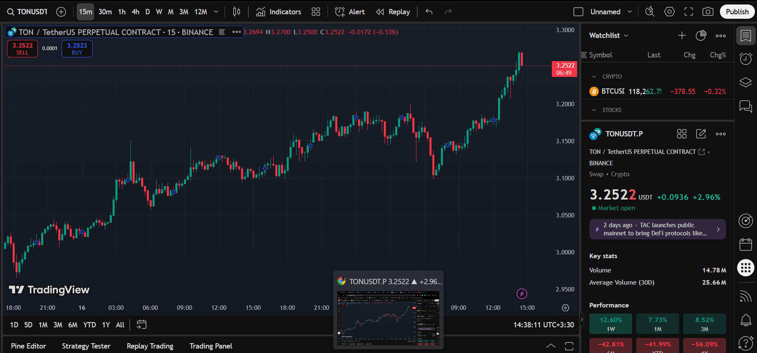
Task: Toggle the flag next to BINANCE in legend
Action: pos(222,32)
